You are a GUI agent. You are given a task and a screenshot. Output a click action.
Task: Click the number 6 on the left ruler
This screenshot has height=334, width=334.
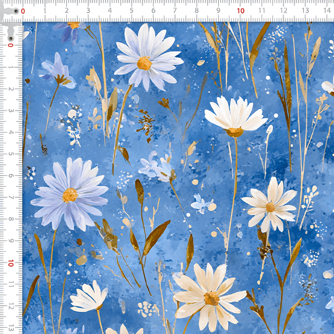(x=11, y=175)
